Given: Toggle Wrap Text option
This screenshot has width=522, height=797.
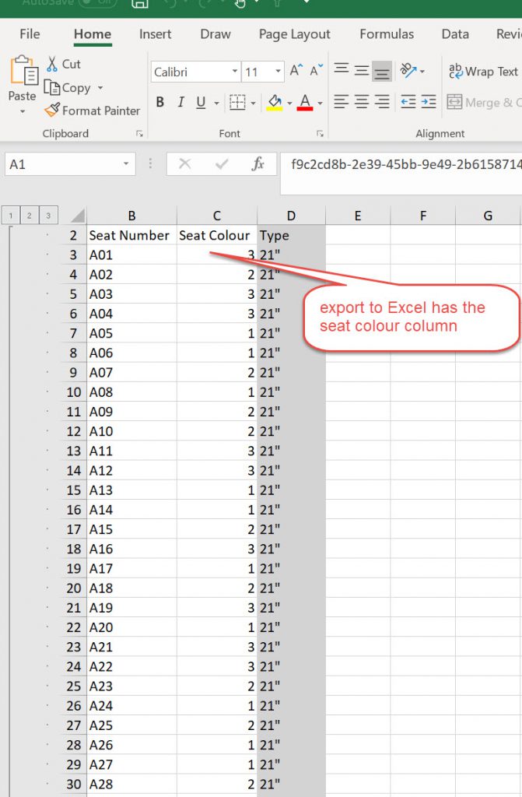Looking at the screenshot, I should pyautogui.click(x=482, y=72).
